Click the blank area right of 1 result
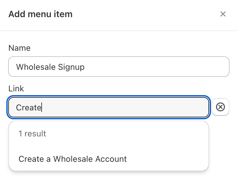 [x=127, y=134]
